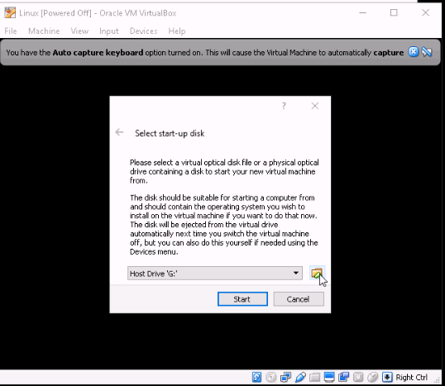
Task: Click the Select start-up disk heading
Action: point(170,133)
